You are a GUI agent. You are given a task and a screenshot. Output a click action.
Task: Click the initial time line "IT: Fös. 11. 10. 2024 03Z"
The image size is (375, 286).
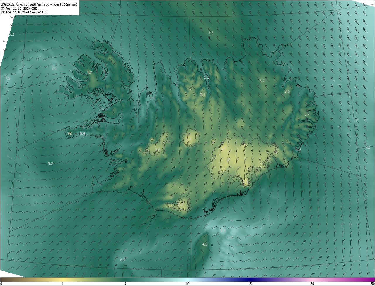tap(19, 8)
